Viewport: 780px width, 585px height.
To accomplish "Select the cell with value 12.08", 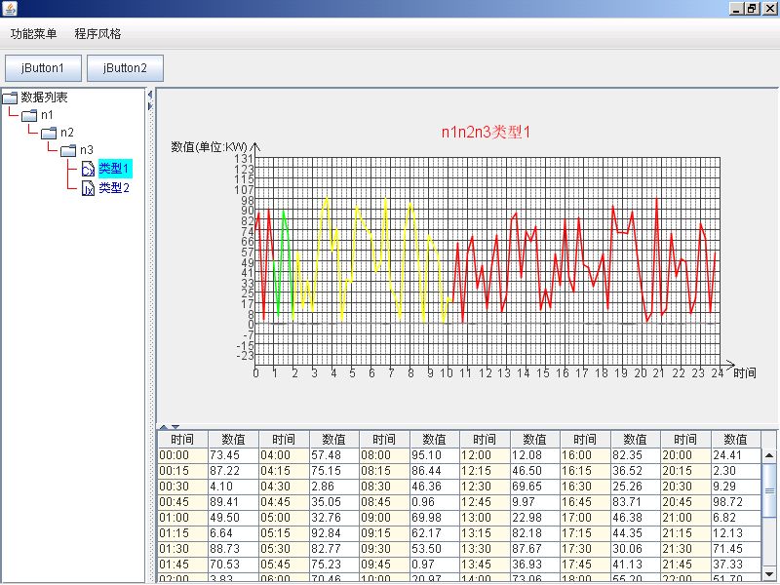I will click(534, 455).
